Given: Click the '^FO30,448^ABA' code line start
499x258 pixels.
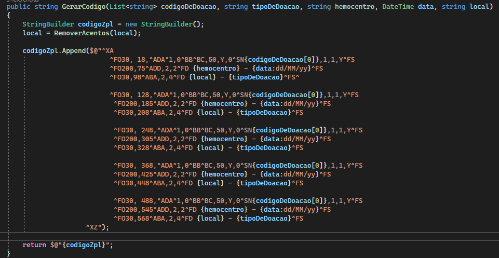Looking at the screenshot, I should click(x=138, y=183).
